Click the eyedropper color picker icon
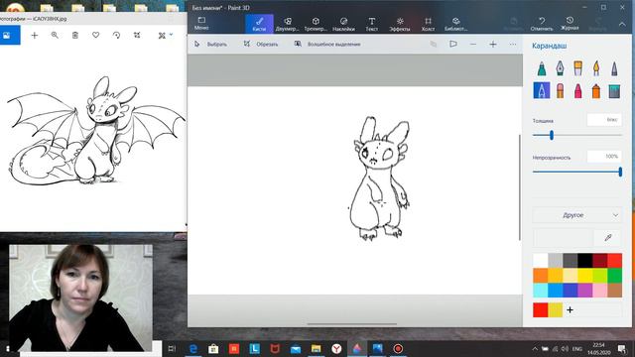This screenshot has height=357, width=635. [x=607, y=238]
